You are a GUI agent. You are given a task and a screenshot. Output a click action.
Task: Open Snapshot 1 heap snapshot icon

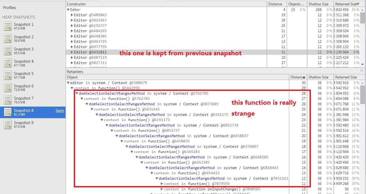point(8,26)
